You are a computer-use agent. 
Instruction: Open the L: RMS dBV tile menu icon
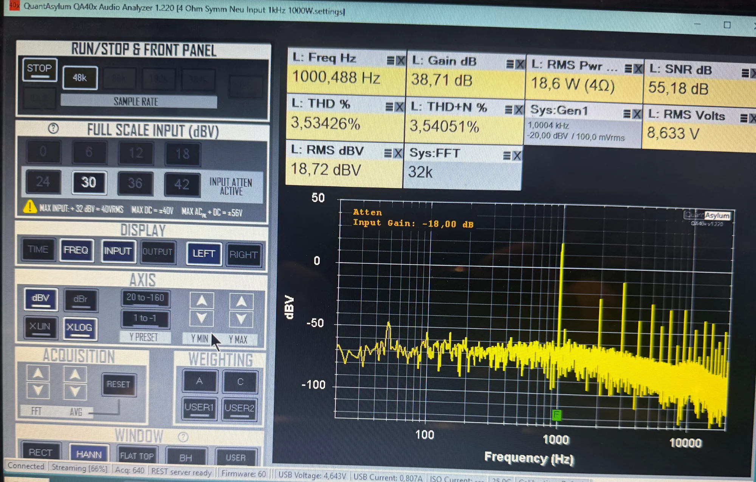[388, 153]
